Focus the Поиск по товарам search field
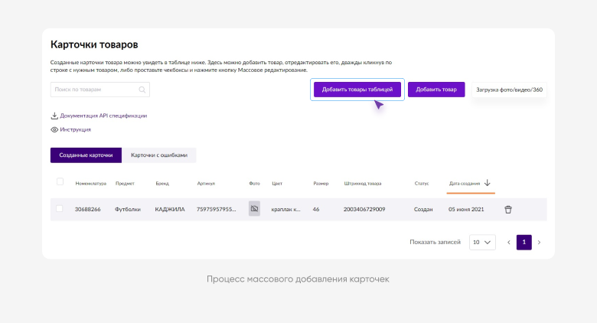 coord(99,90)
